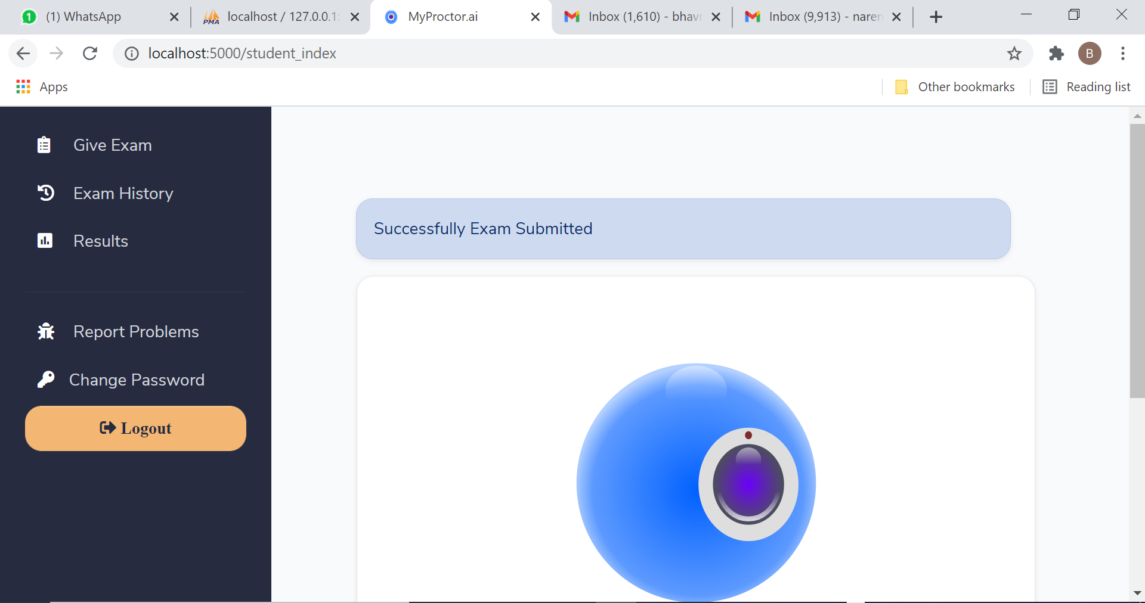Open the Other bookmarks folder
Viewport: 1145px width, 603px height.
click(955, 87)
